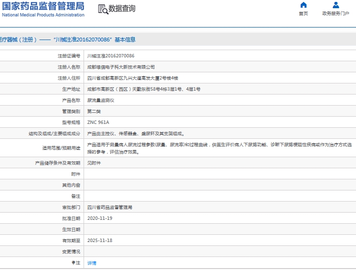Open the government service portal user icon
The height and width of the screenshot is (270, 356).
tap(336, 5)
